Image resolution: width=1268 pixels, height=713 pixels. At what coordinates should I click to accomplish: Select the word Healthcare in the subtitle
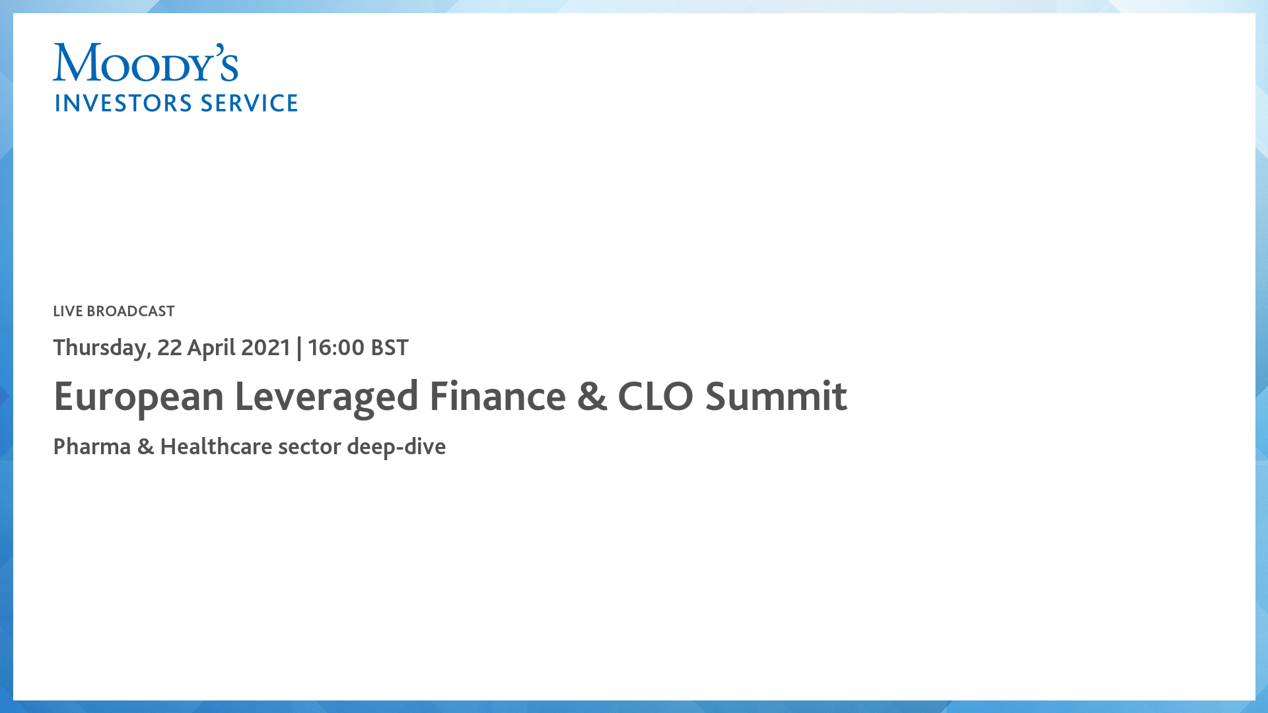click(x=216, y=447)
